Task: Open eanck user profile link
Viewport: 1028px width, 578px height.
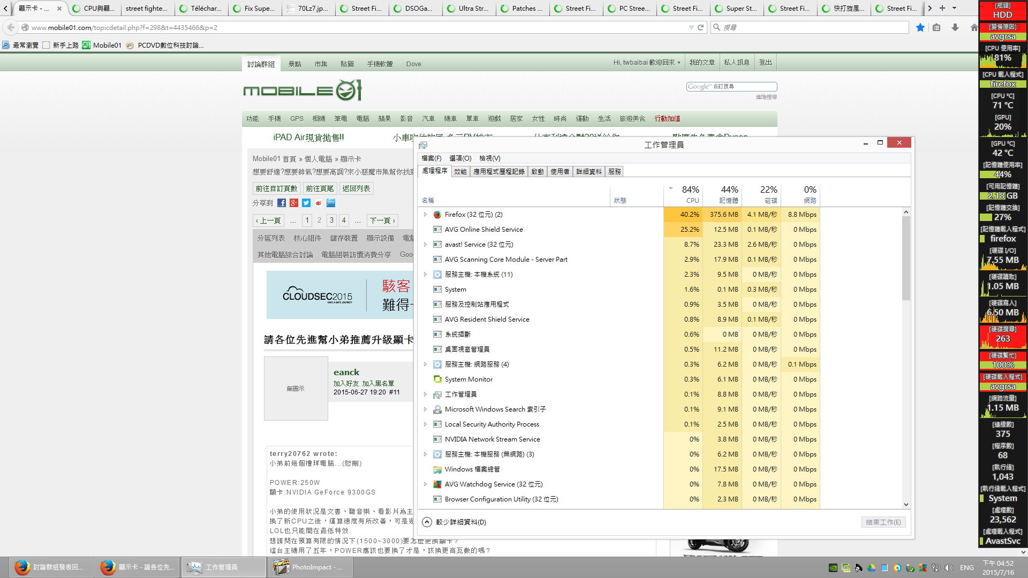Action: pyautogui.click(x=346, y=372)
